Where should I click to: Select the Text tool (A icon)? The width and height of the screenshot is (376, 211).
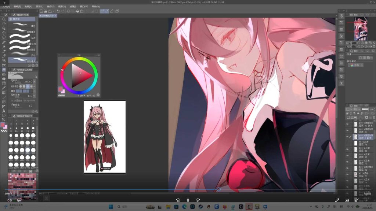[4, 111]
